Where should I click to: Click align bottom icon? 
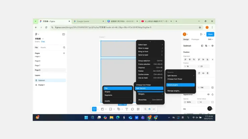pos(207,59)
